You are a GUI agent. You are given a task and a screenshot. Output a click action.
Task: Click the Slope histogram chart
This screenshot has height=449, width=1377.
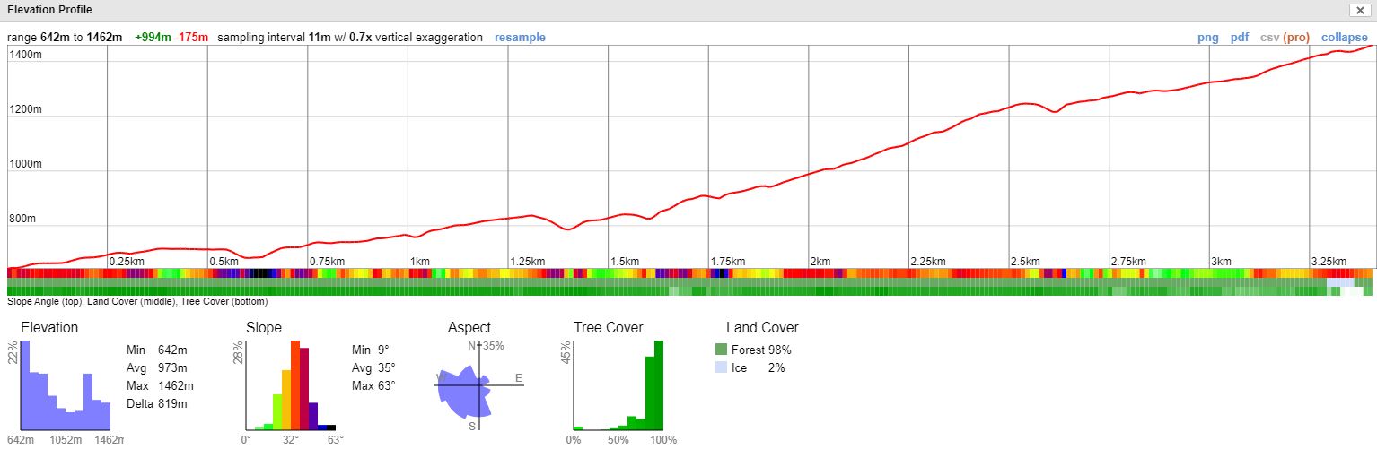290,386
